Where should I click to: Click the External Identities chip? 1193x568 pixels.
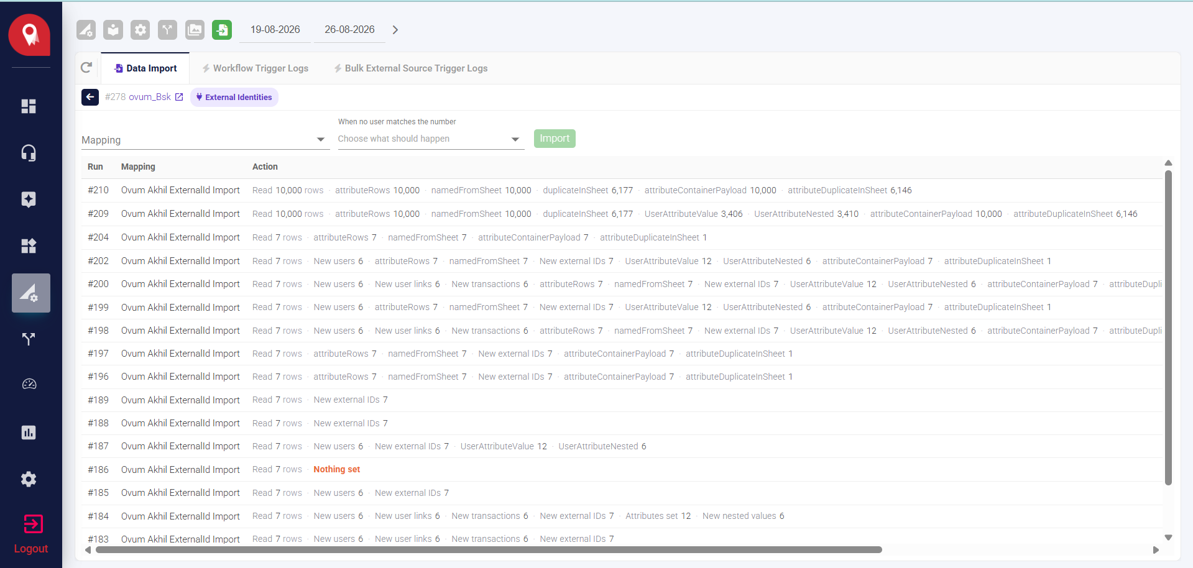pos(234,97)
